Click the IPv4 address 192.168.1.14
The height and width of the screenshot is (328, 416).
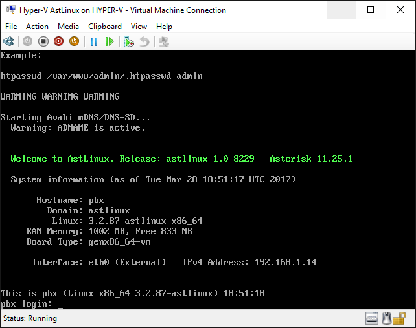[286, 262]
